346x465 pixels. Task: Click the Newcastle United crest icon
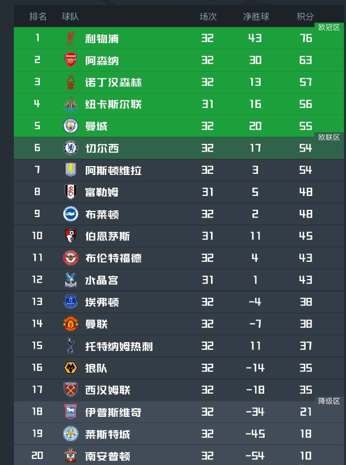(70, 104)
